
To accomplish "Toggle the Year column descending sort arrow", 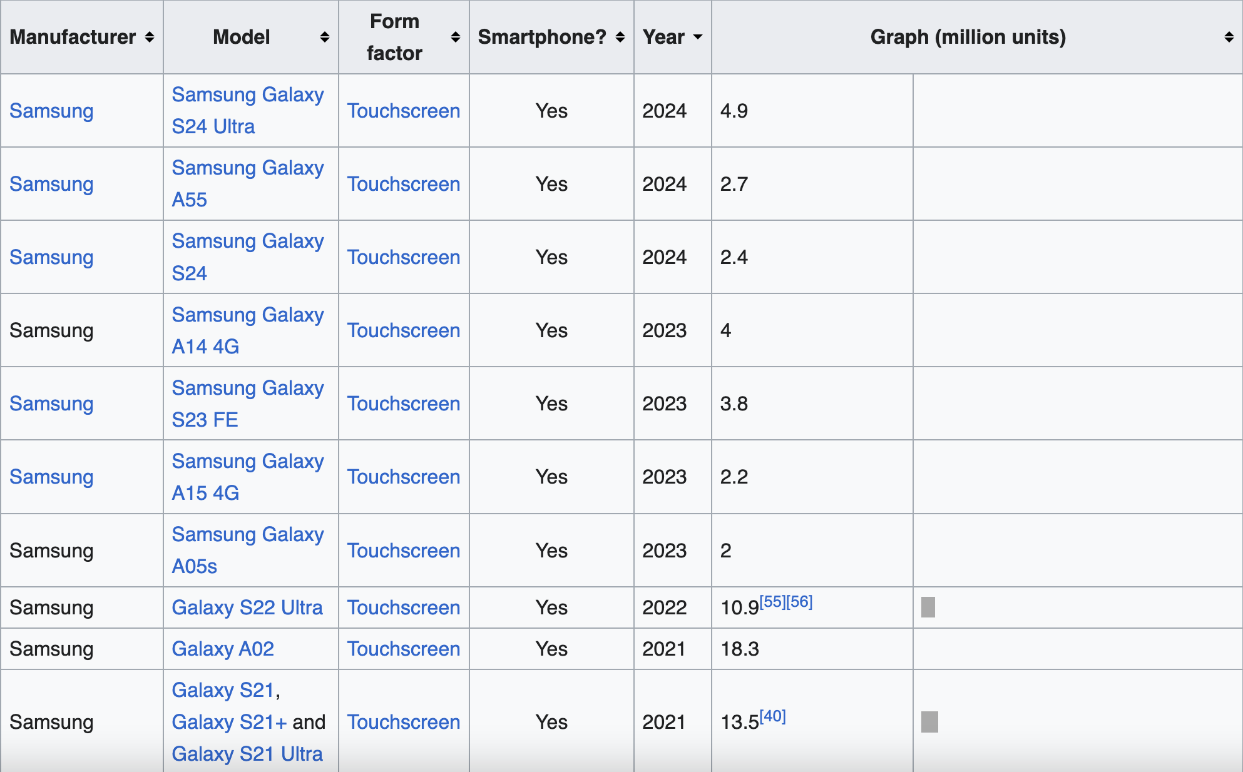I will (x=697, y=38).
